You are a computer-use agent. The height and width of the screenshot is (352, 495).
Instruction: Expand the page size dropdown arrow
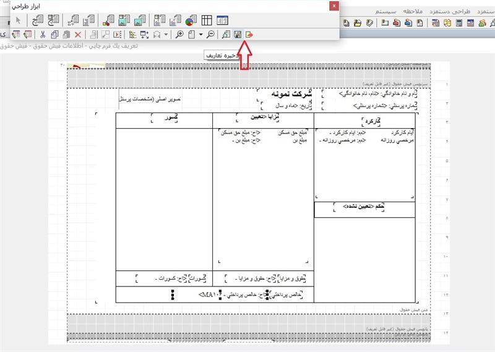(x=200, y=35)
